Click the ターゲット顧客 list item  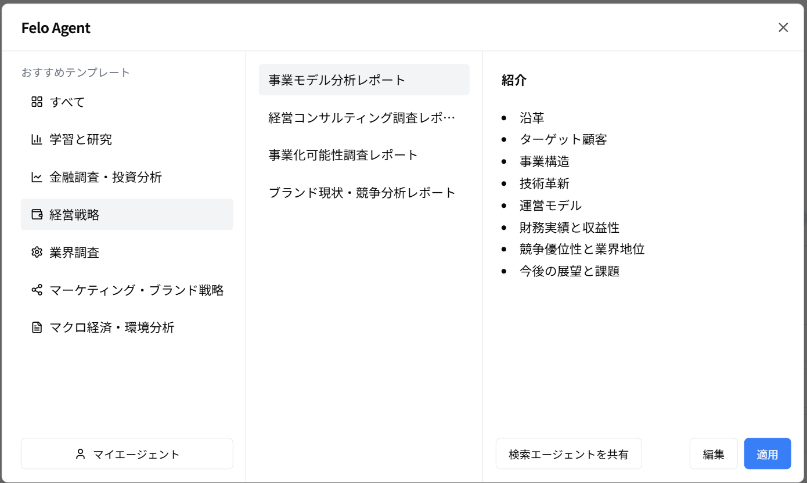click(563, 140)
